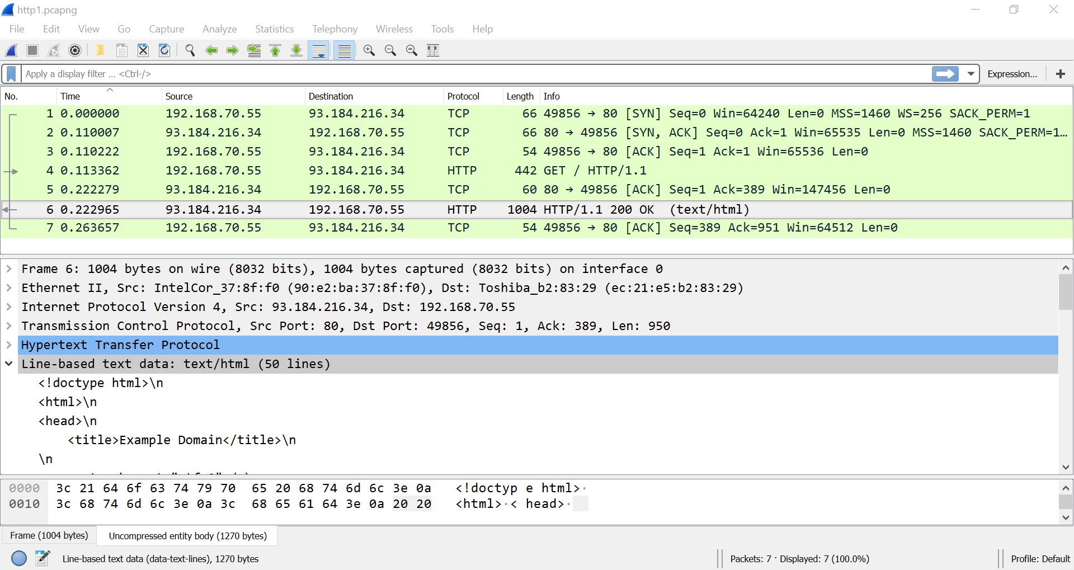Screen dimensions: 1074x570
Task: Open capture options gear icon
Action: 75,50
